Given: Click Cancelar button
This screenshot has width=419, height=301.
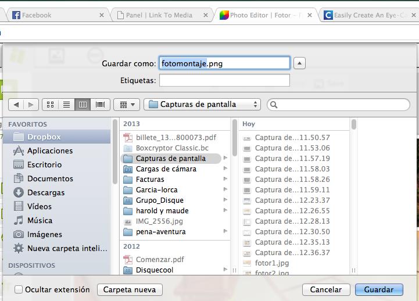Looking at the screenshot, I should [x=325, y=289].
